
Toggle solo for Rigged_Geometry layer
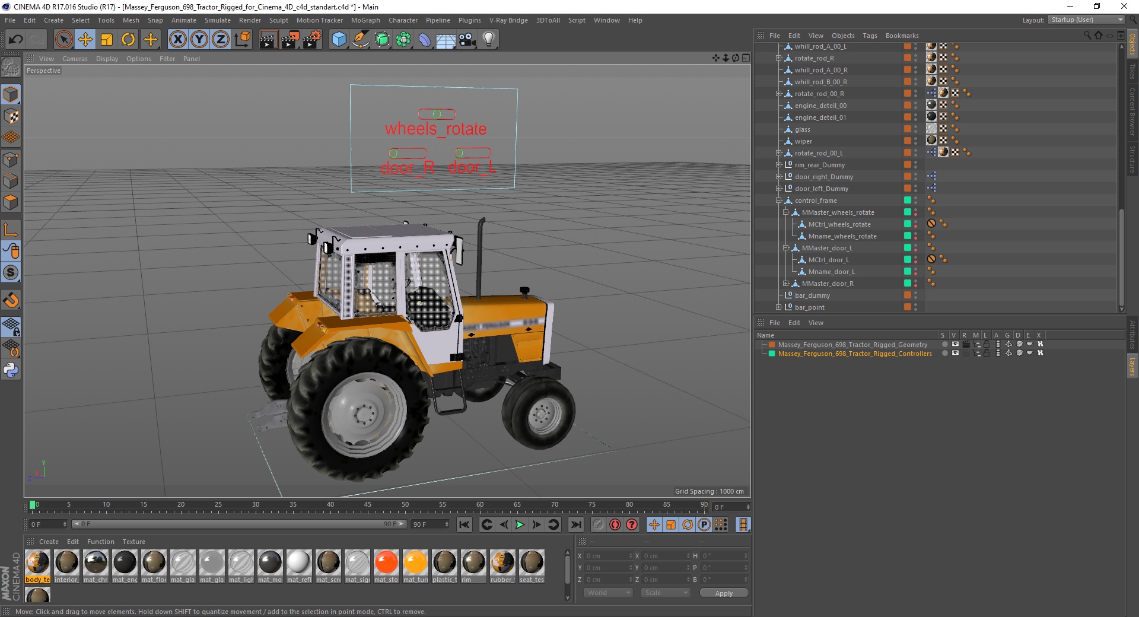944,344
